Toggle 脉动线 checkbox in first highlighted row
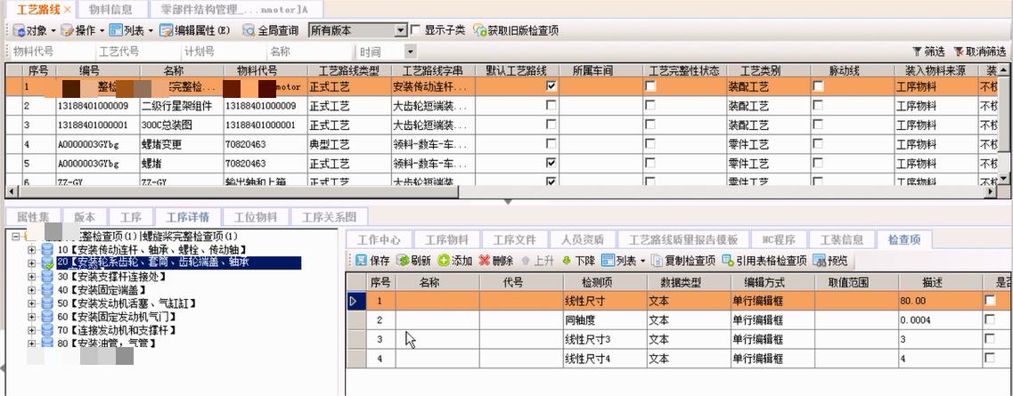 click(818, 86)
